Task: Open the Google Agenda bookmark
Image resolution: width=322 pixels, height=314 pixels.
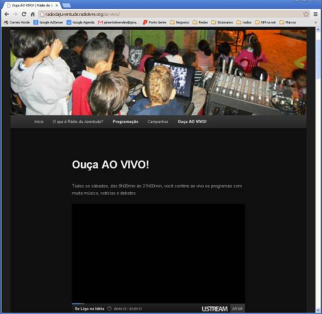Action: pos(81,22)
